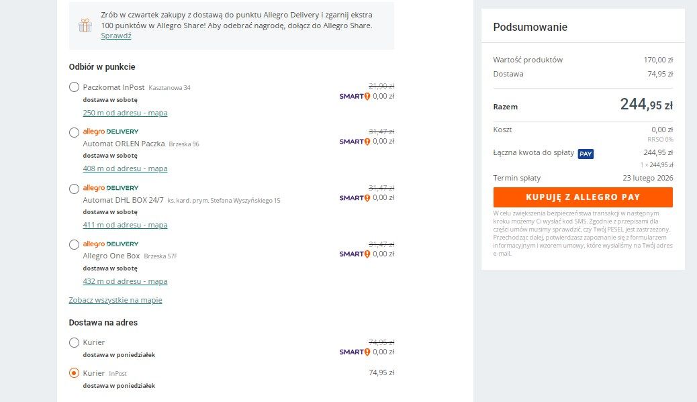Click the SMART! badge for Paczkomat InPost
Screen dimensions: 697x402
pos(355,97)
